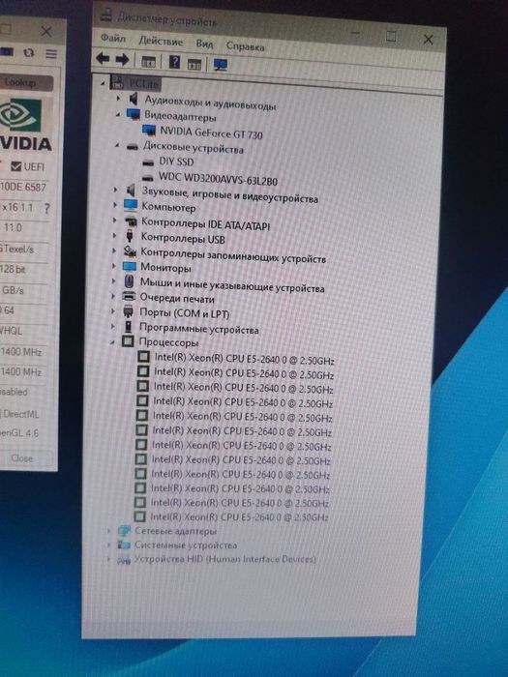Click the Forward arrow in Device Manager toolbar
The height and width of the screenshot is (677, 508).
click(122, 59)
